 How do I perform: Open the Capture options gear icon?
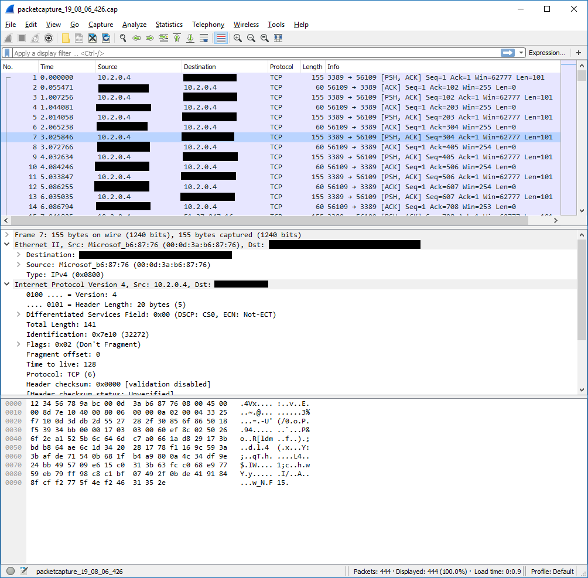pyautogui.click(x=49, y=38)
